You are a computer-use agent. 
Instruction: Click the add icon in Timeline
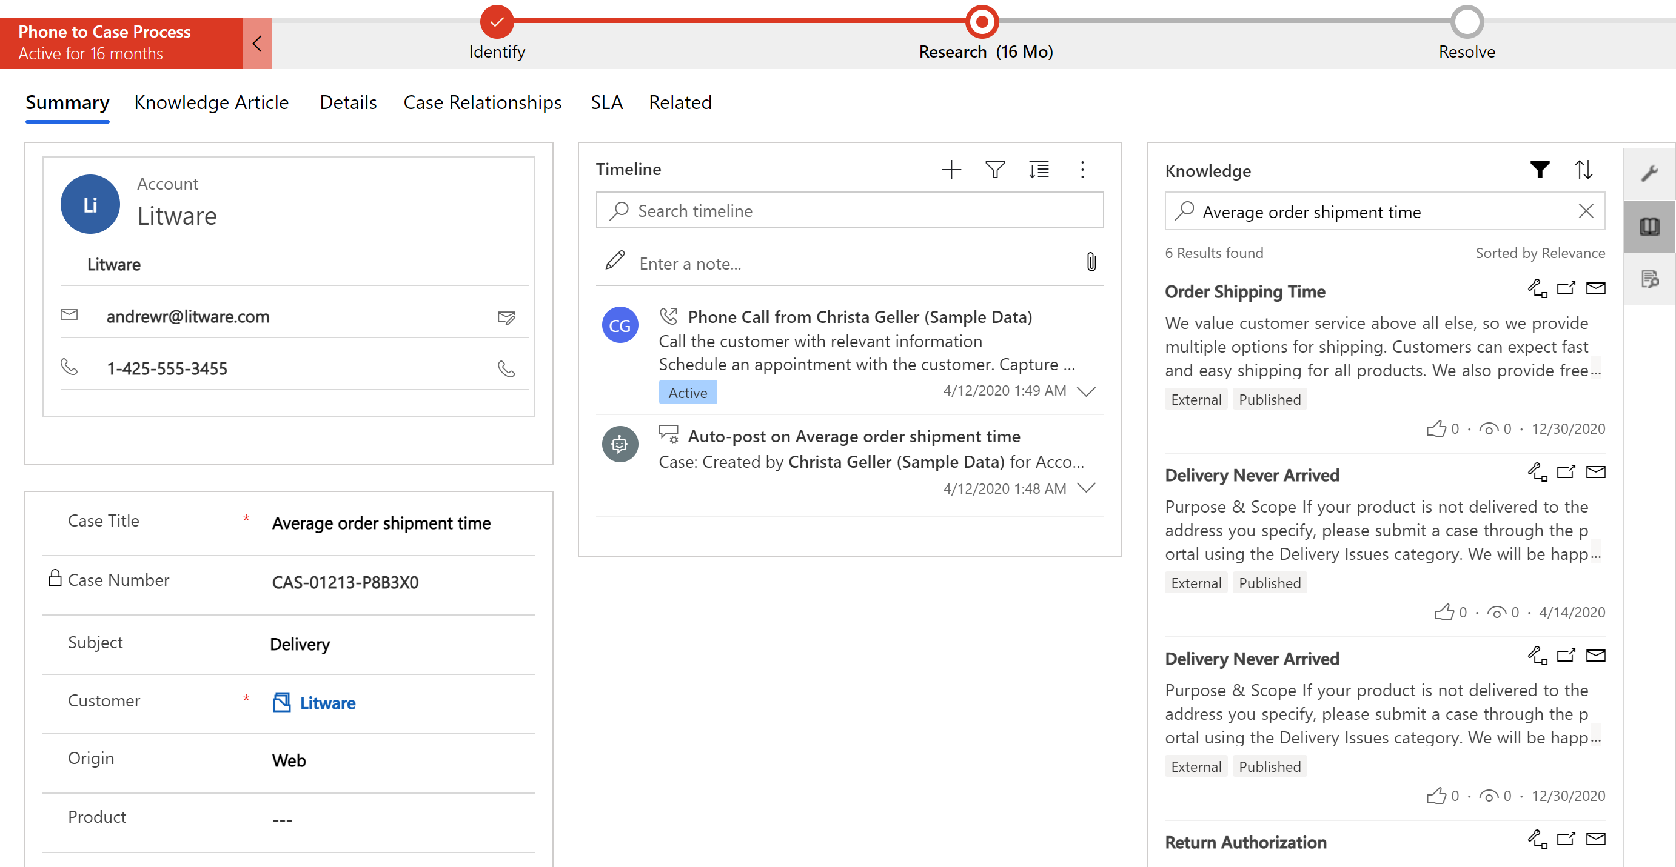point(949,169)
